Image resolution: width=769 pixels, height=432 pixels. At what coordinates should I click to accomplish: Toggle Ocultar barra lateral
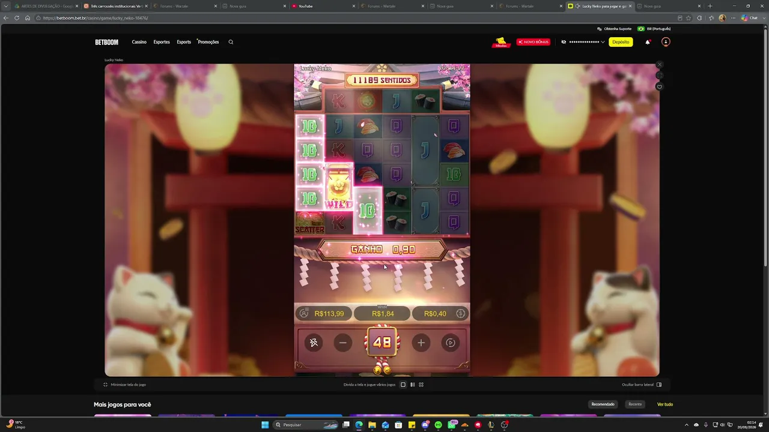pos(642,385)
